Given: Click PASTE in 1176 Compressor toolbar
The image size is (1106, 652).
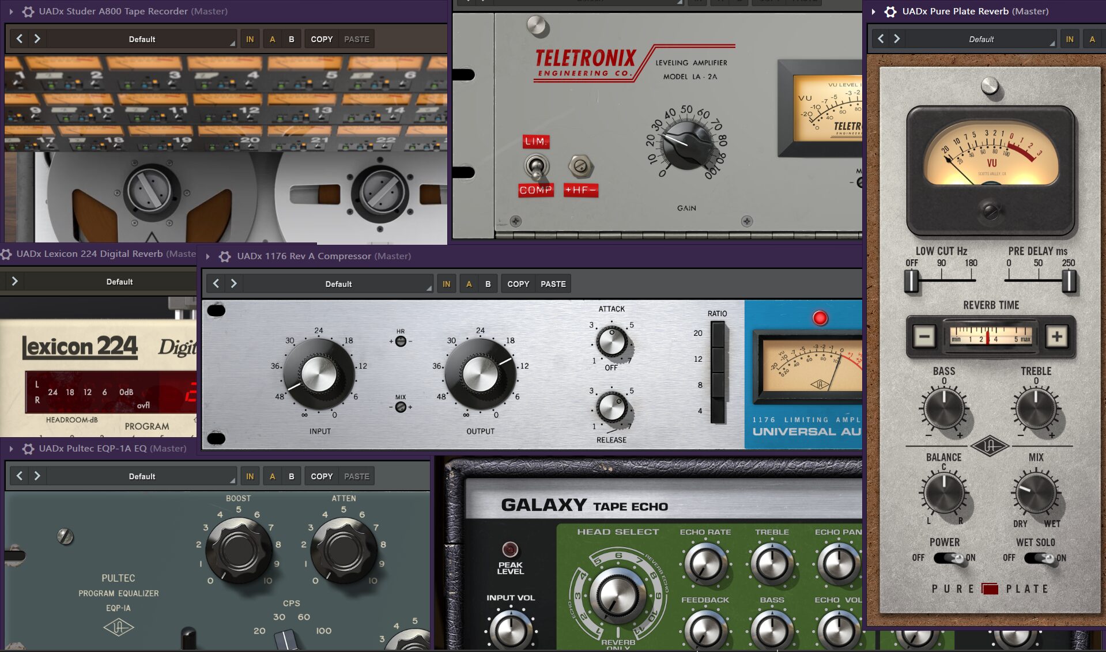Looking at the screenshot, I should [x=553, y=284].
